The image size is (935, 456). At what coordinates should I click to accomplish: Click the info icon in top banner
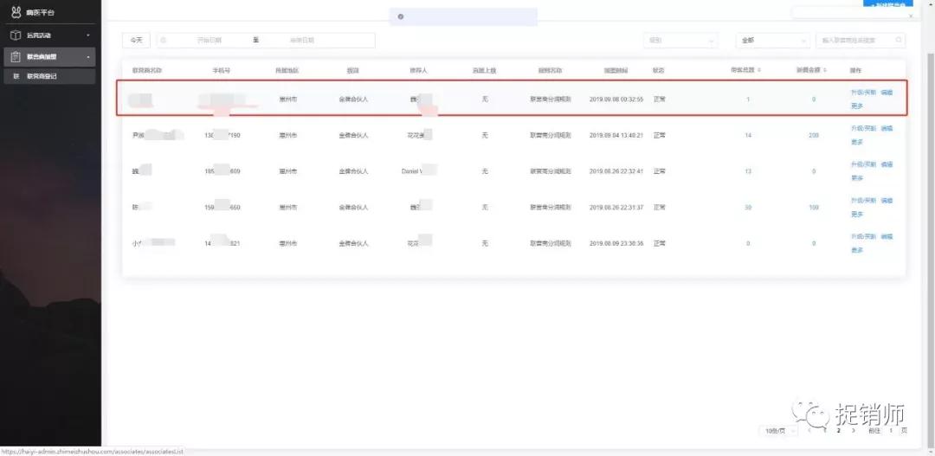click(x=400, y=16)
